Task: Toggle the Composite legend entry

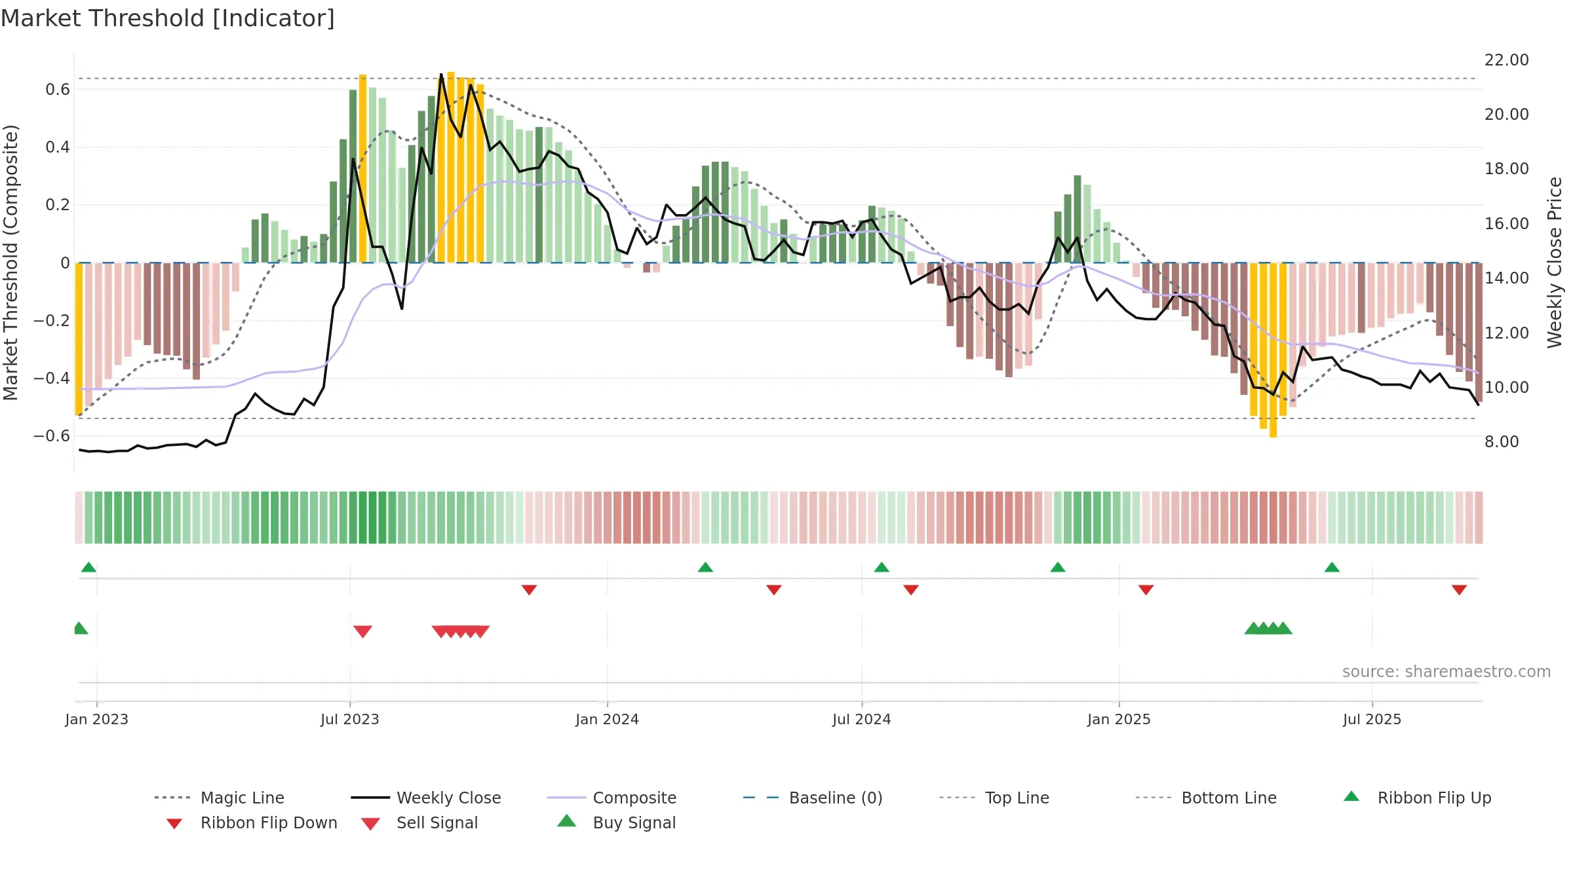Action: (612, 798)
